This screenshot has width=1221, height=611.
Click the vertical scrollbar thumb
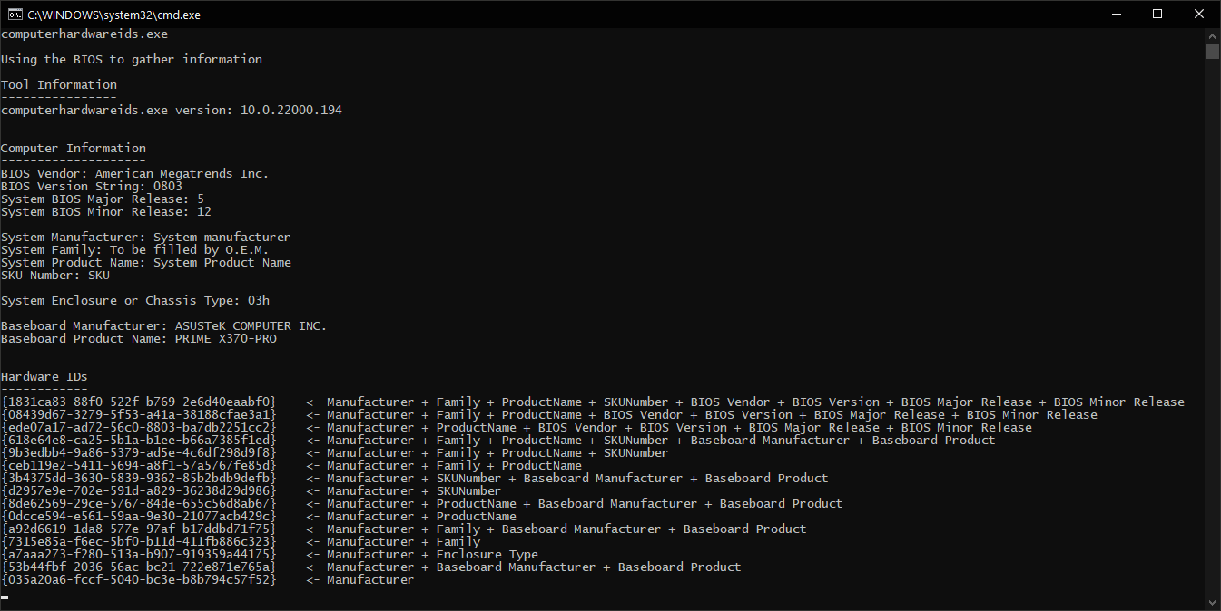[1212, 51]
